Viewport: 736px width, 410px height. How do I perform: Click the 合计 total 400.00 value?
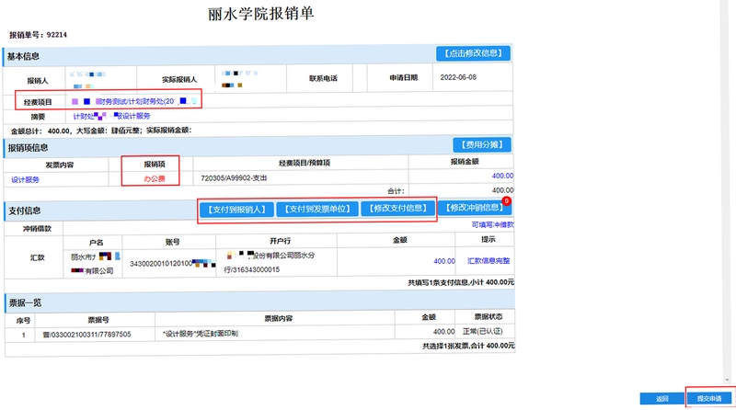coord(502,190)
